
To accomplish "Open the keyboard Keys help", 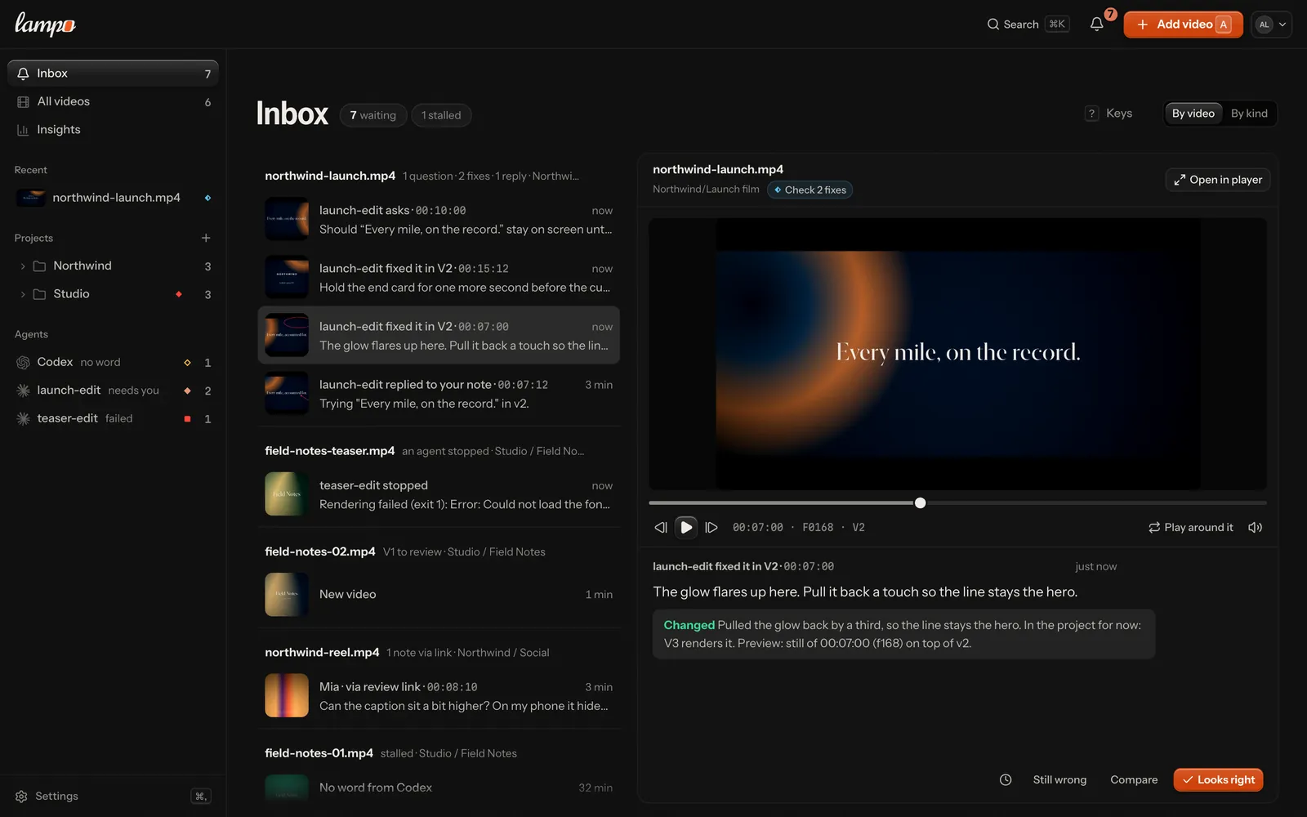I will (x=1108, y=114).
